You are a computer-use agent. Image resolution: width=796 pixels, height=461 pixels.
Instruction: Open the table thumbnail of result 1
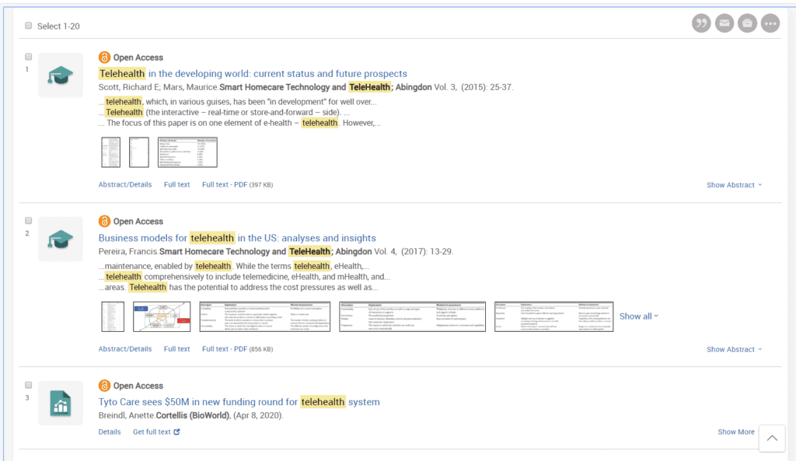[x=187, y=152]
